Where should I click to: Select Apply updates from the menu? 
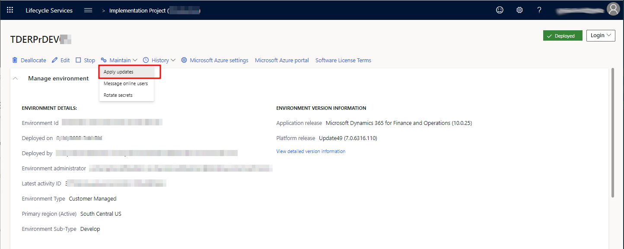(118, 72)
